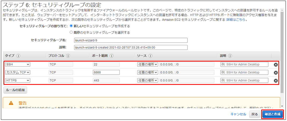
Task: Open source dropdown for the SSH rule
Action: point(148,65)
